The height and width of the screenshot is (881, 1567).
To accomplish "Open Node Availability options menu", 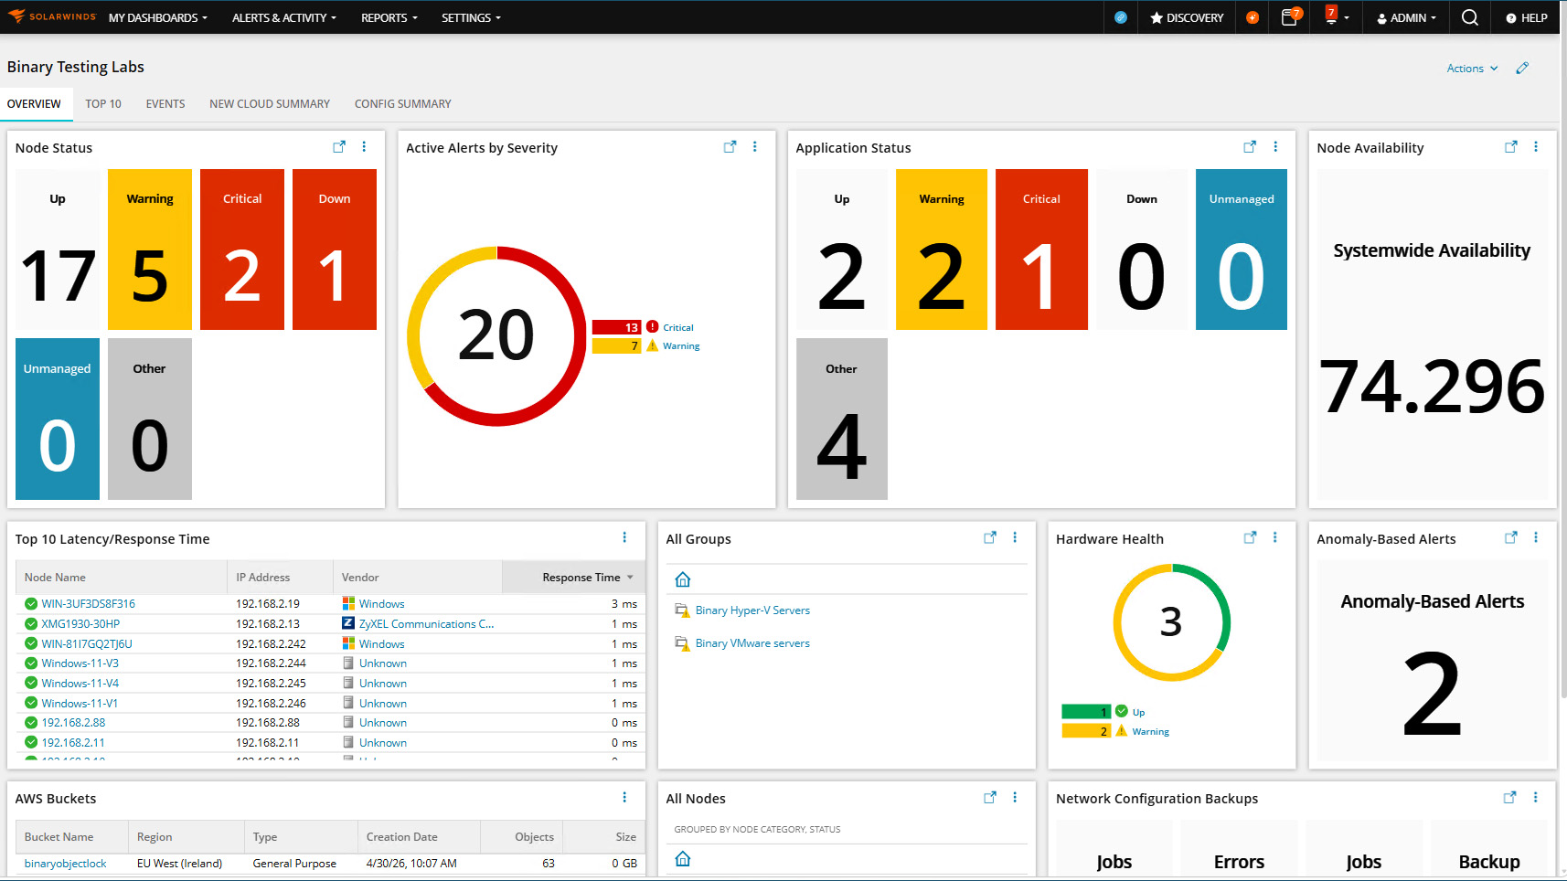I will [x=1536, y=147].
